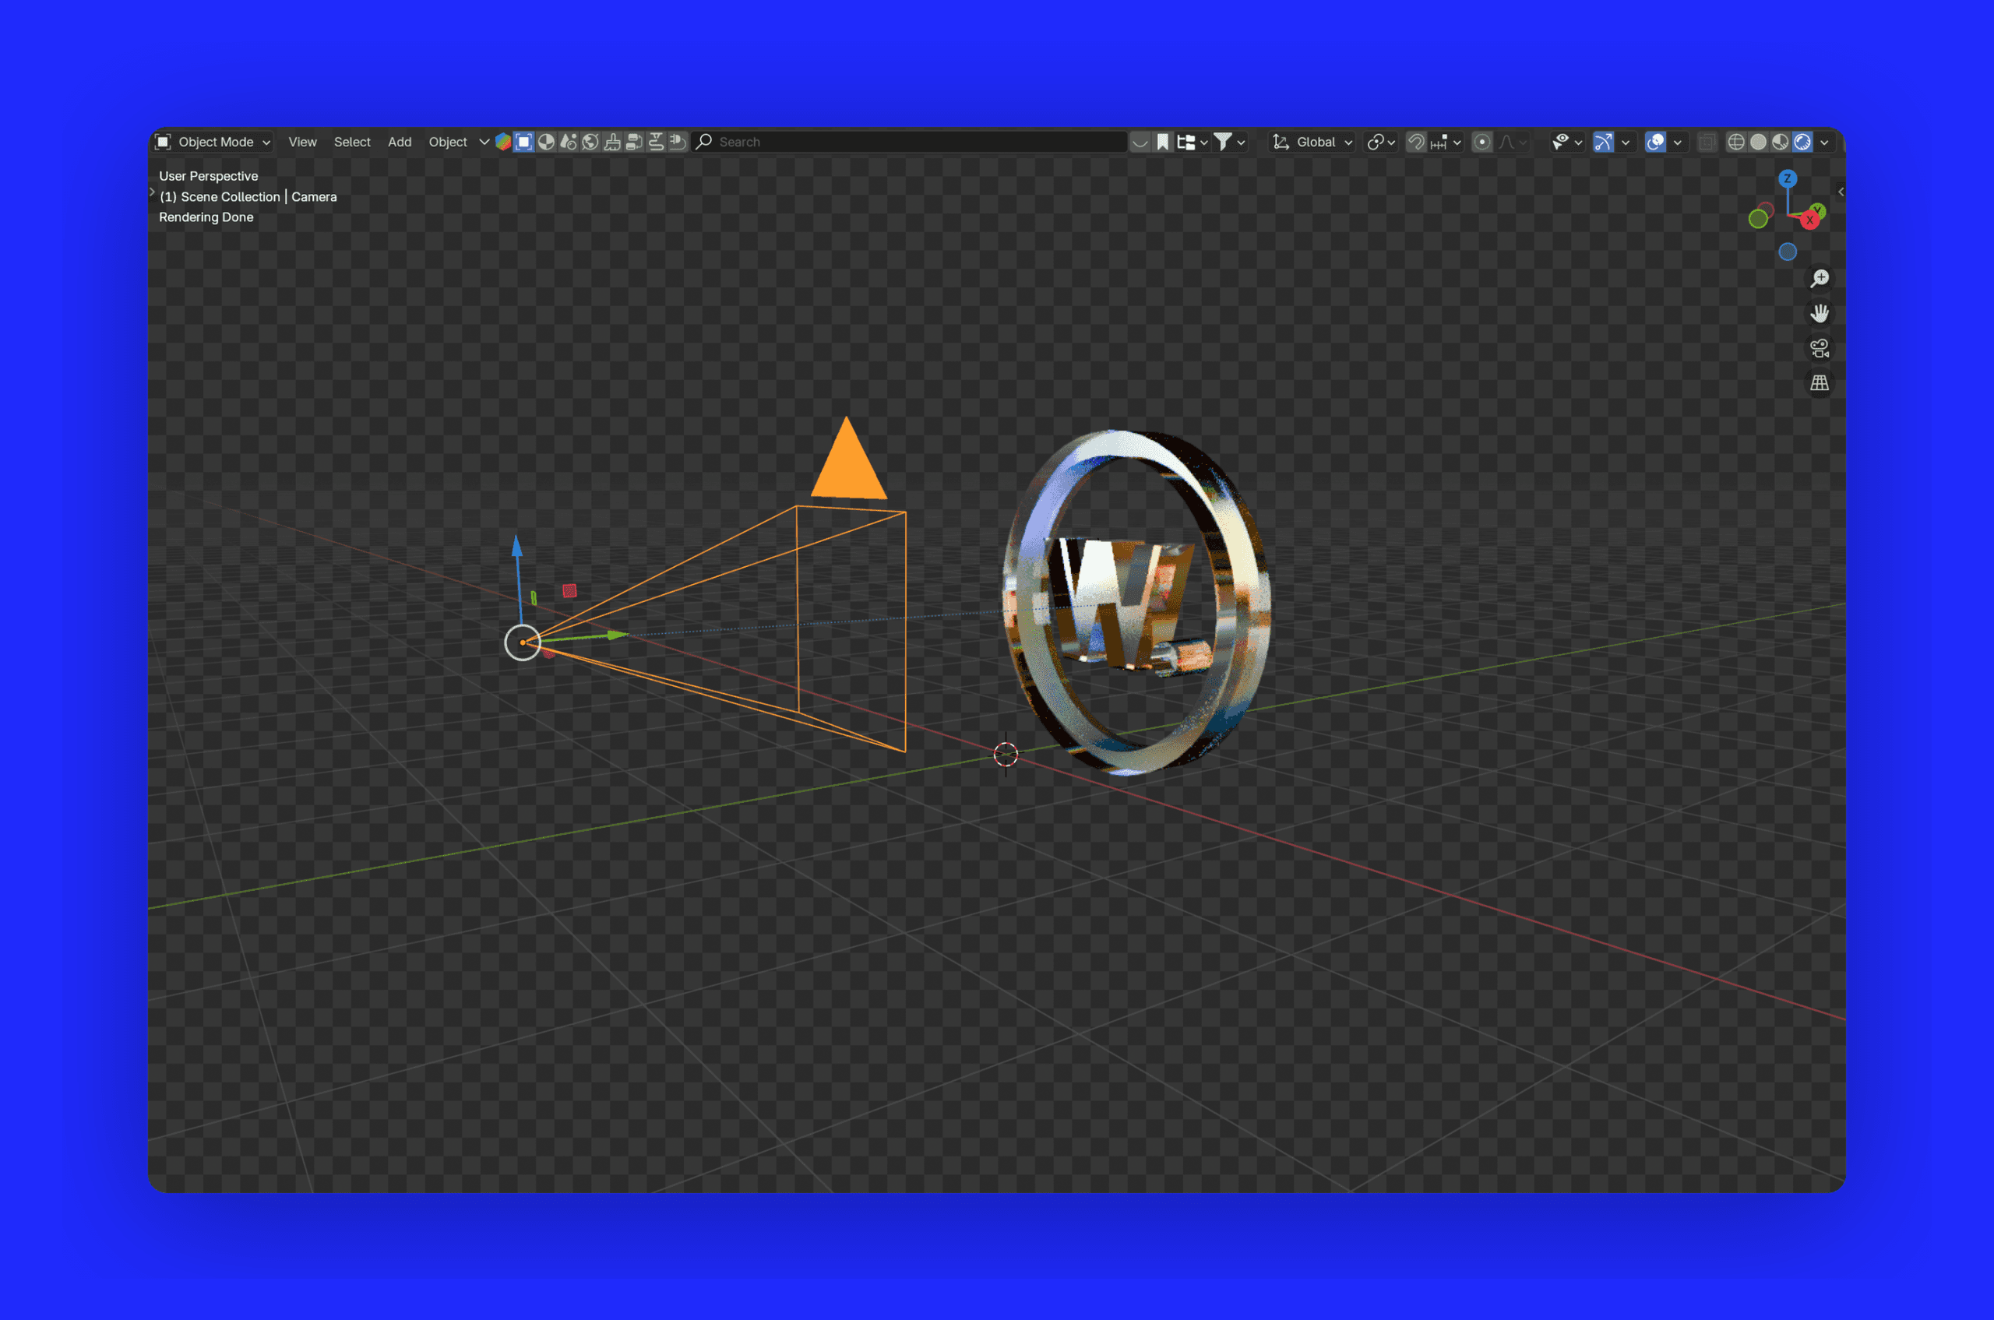Image resolution: width=1994 pixels, height=1320 pixels.
Task: Open the Add menu
Action: (x=399, y=143)
